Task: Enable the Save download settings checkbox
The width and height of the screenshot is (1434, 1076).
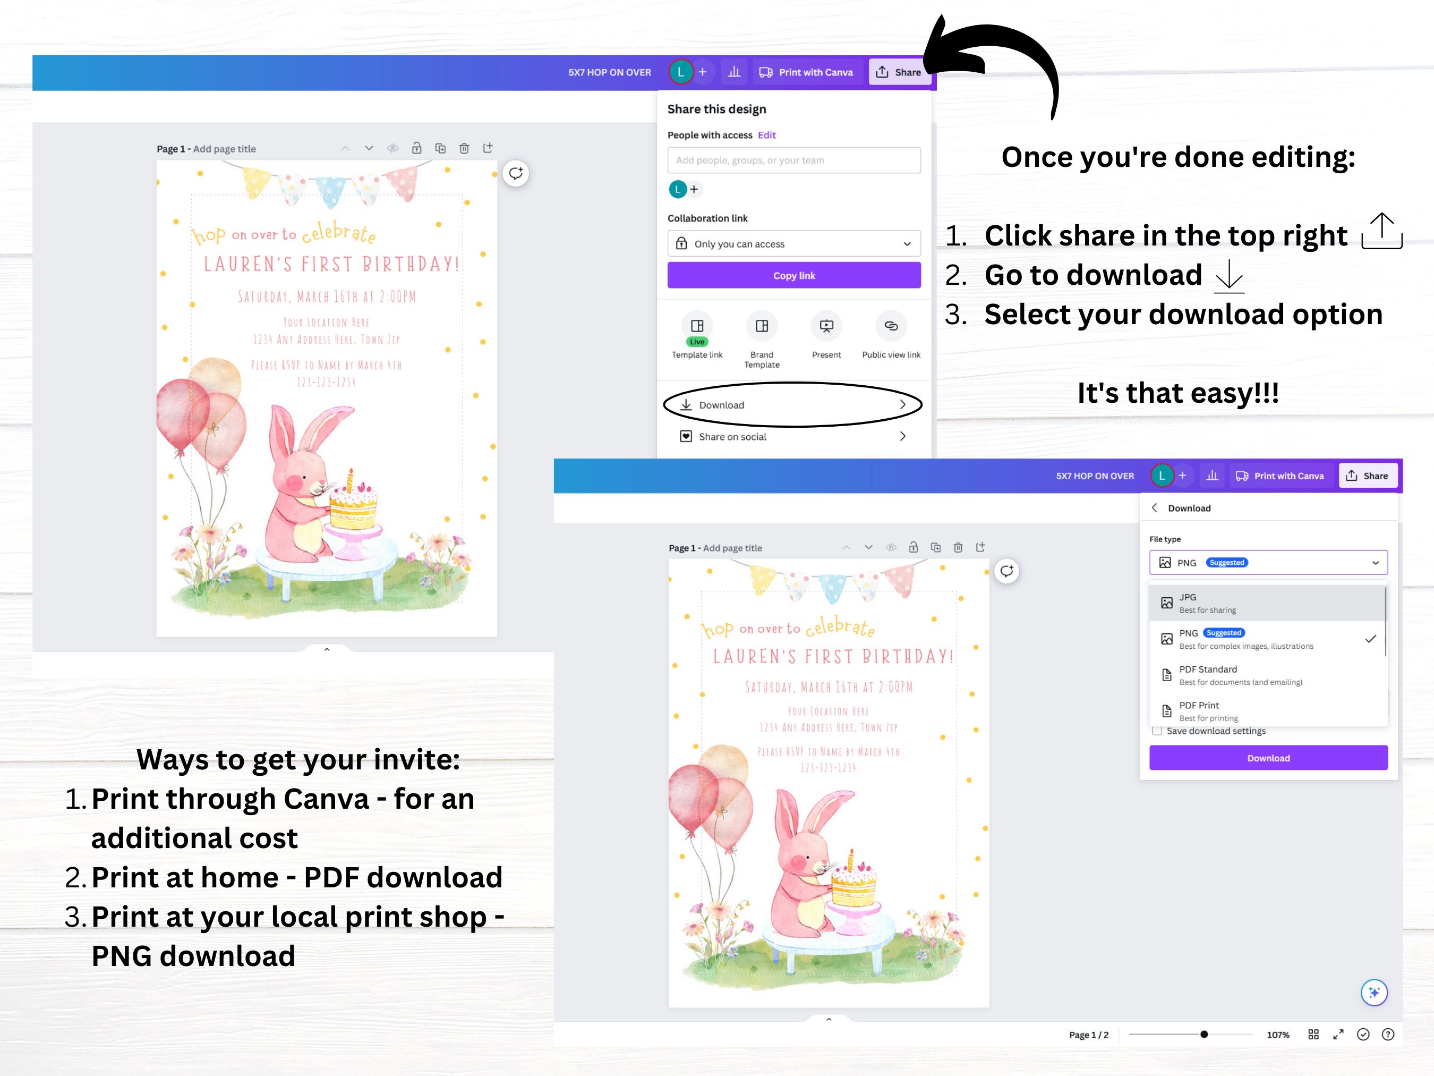Action: pos(1157,731)
